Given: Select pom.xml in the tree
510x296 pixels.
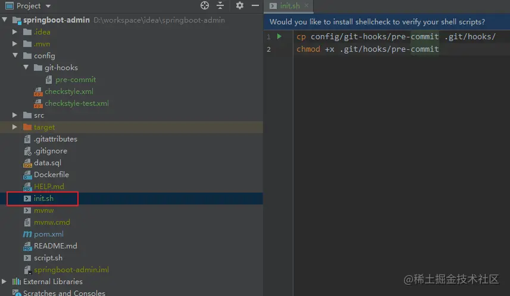Looking at the screenshot, I should click(x=49, y=234).
